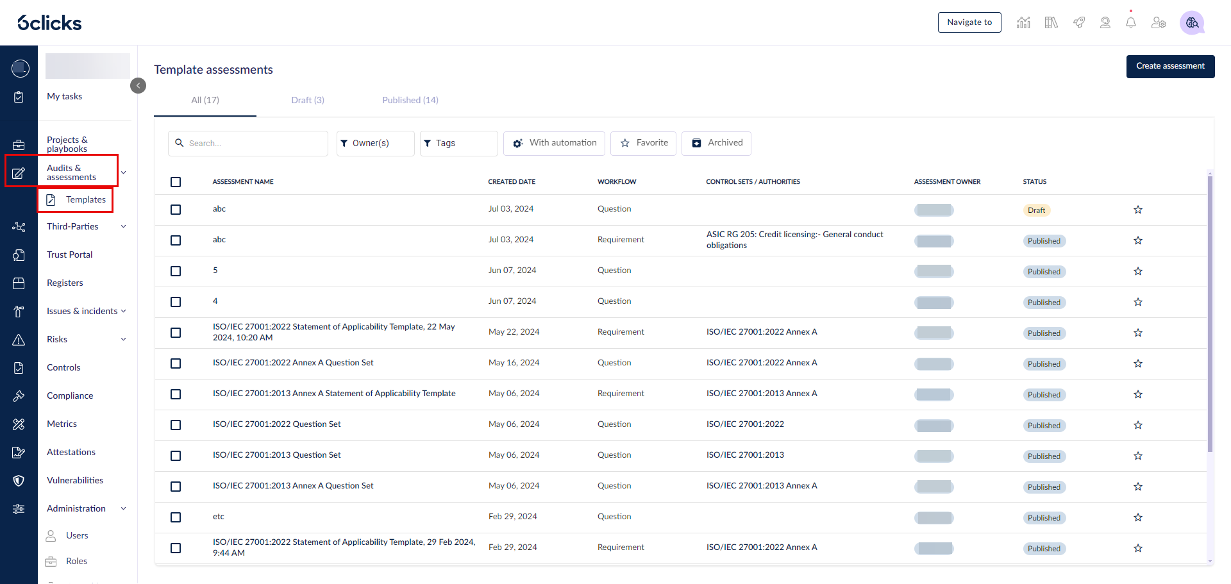Switch to the All (17) tab

[x=205, y=100]
